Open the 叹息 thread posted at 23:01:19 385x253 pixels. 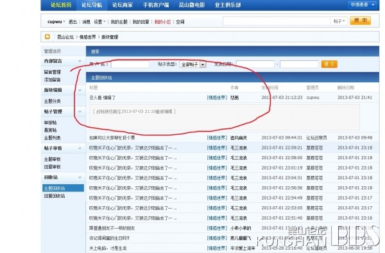[133, 168]
